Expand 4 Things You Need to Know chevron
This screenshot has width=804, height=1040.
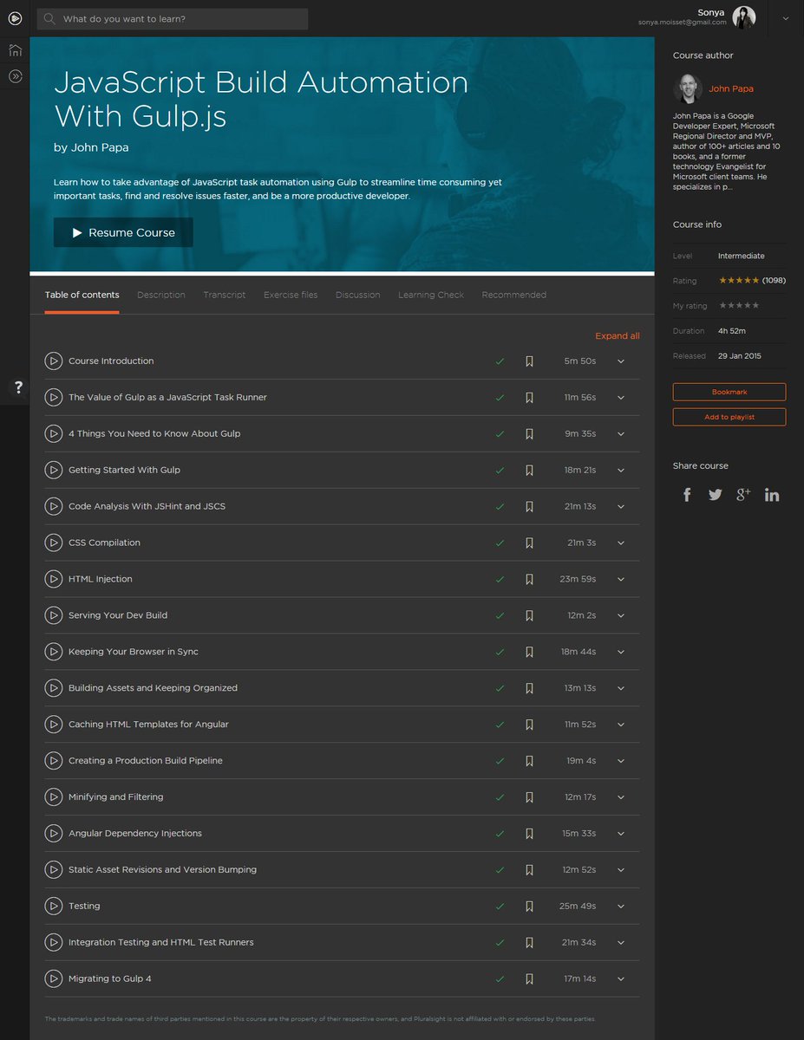[x=621, y=434]
